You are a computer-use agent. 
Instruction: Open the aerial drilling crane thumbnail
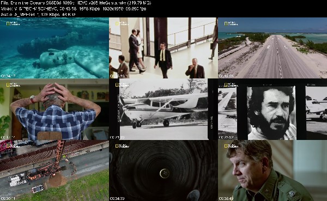pyautogui.click(x=54, y=170)
